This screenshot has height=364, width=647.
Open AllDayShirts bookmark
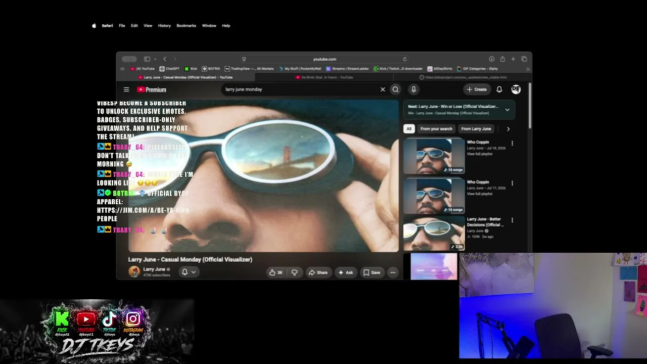(440, 69)
